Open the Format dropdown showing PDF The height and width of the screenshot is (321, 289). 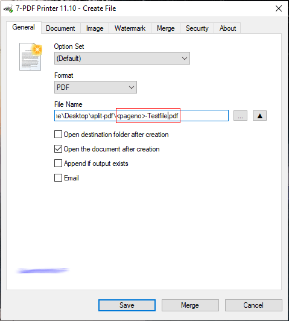tap(95, 87)
